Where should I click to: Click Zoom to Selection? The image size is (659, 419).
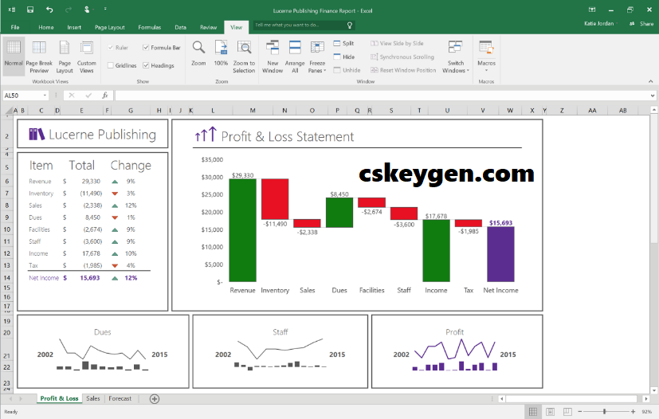(244, 57)
